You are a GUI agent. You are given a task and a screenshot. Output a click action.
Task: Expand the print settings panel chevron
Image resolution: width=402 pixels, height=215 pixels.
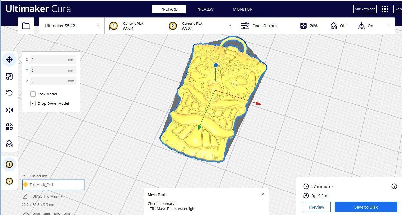pyautogui.click(x=388, y=26)
